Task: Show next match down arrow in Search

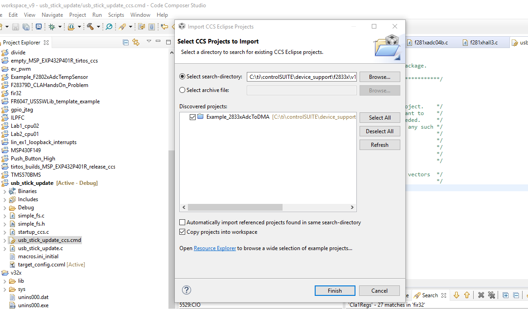Action: pyautogui.click(x=456, y=295)
